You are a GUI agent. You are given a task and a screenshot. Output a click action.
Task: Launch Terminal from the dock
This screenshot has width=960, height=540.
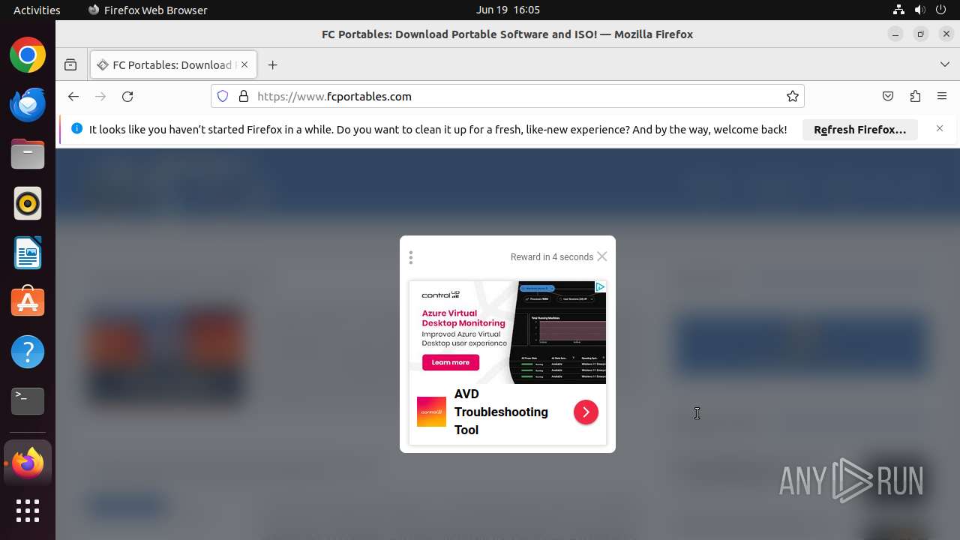pos(28,401)
